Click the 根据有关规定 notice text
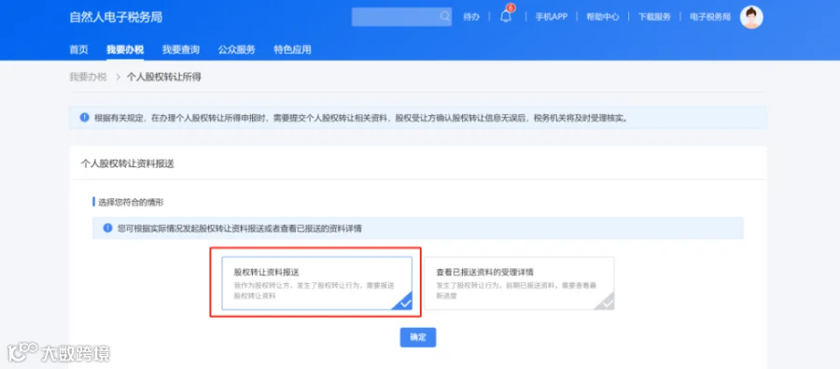 point(361,118)
